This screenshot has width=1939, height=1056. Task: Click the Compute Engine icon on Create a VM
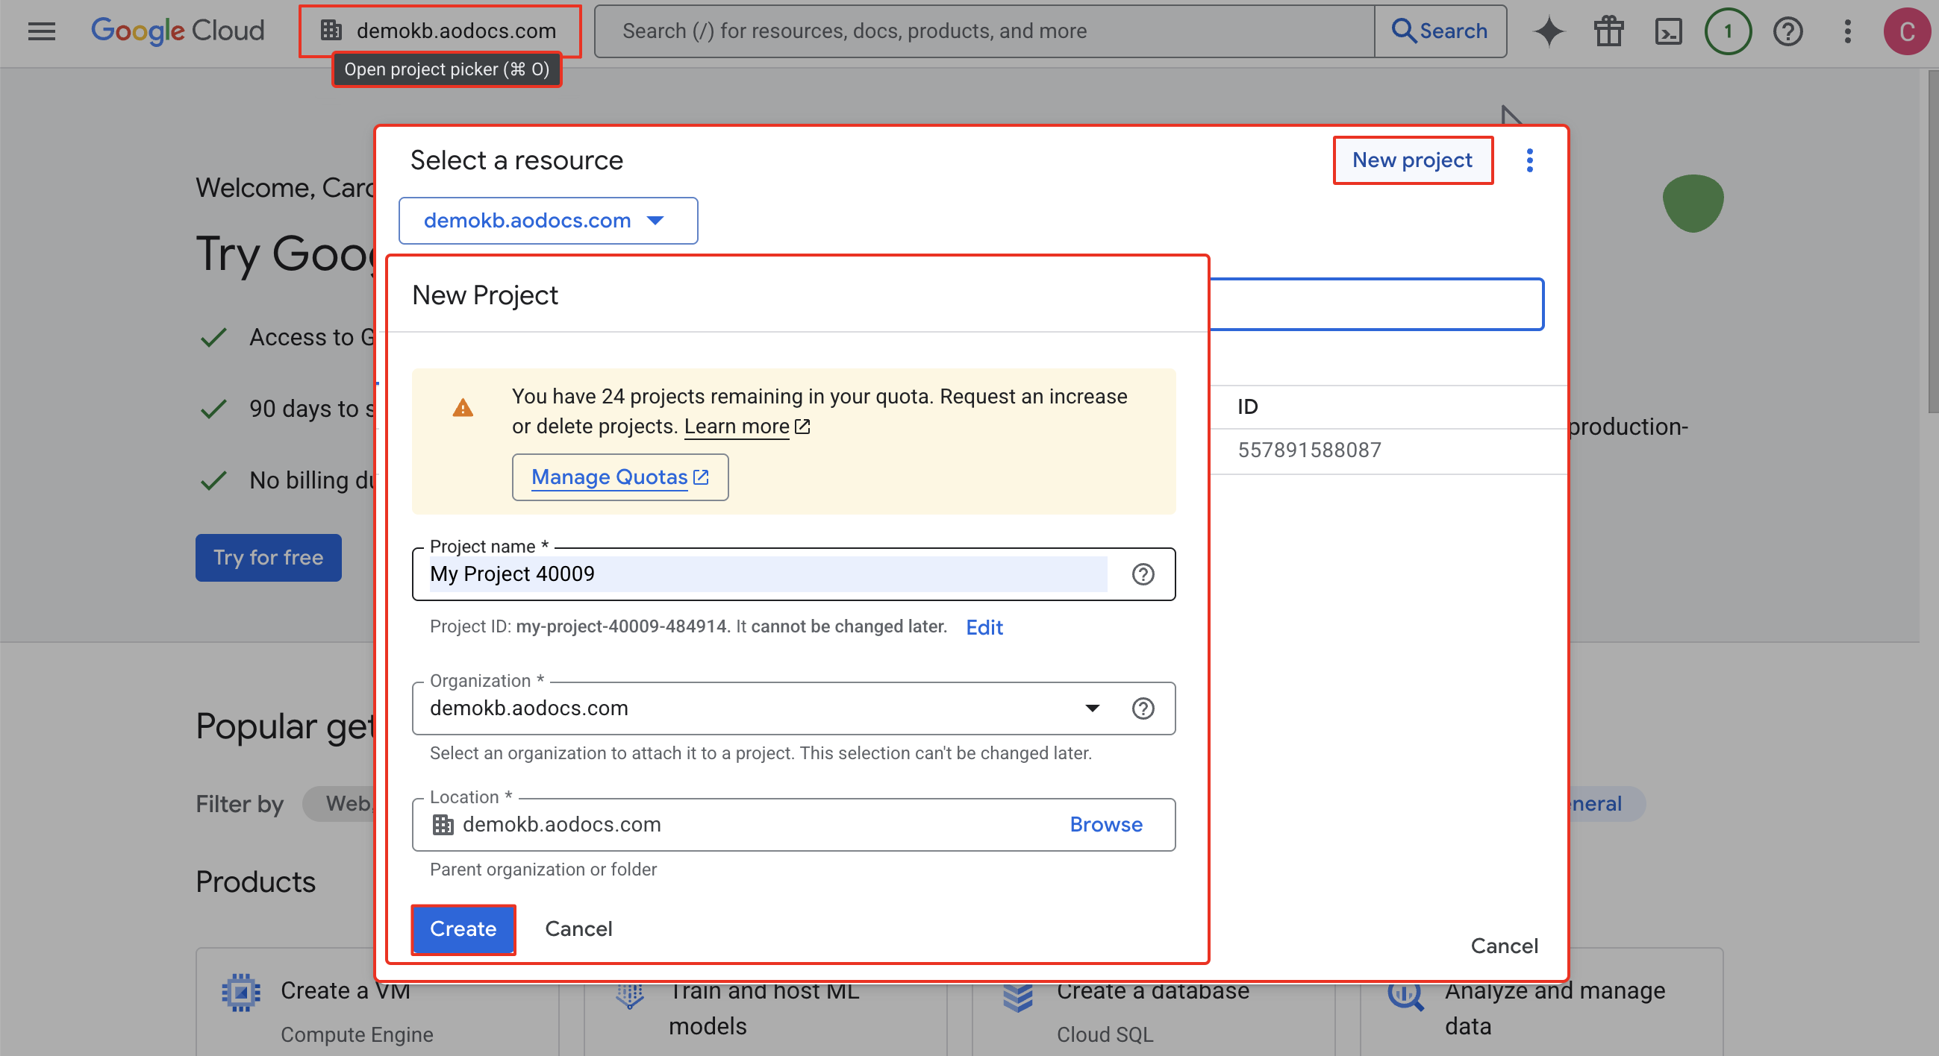click(x=241, y=993)
